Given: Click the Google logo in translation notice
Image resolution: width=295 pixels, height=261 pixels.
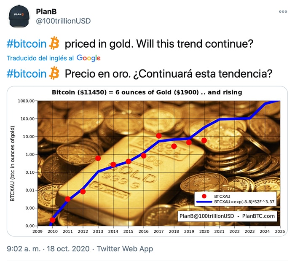Looking at the screenshot, I should pyautogui.click(x=88, y=58).
